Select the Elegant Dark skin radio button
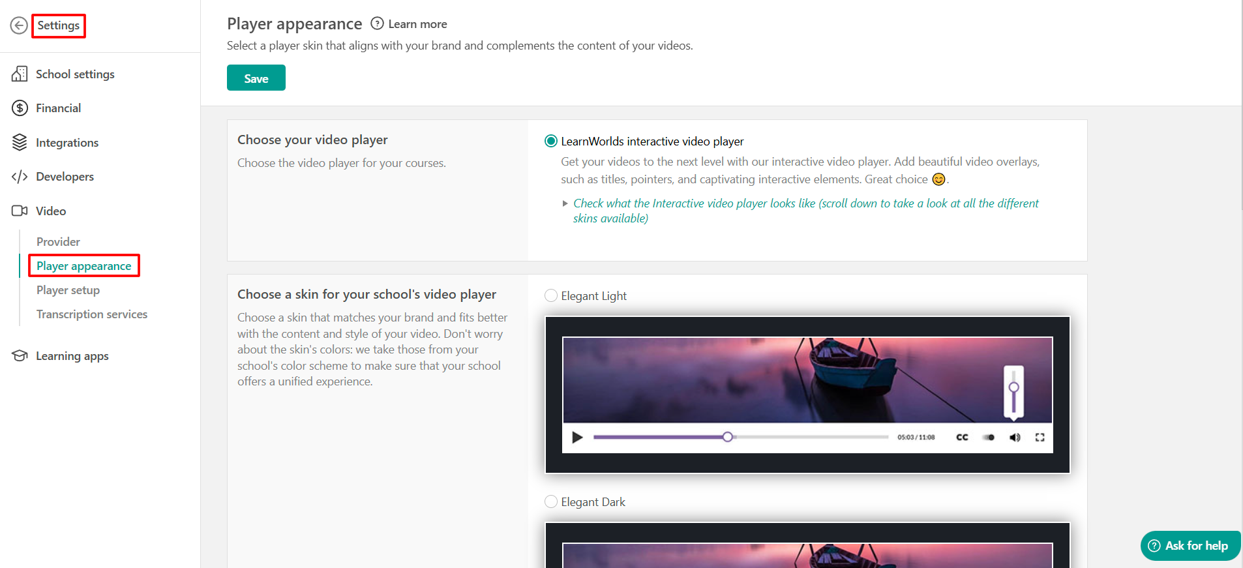This screenshot has height=568, width=1243. tap(551, 501)
